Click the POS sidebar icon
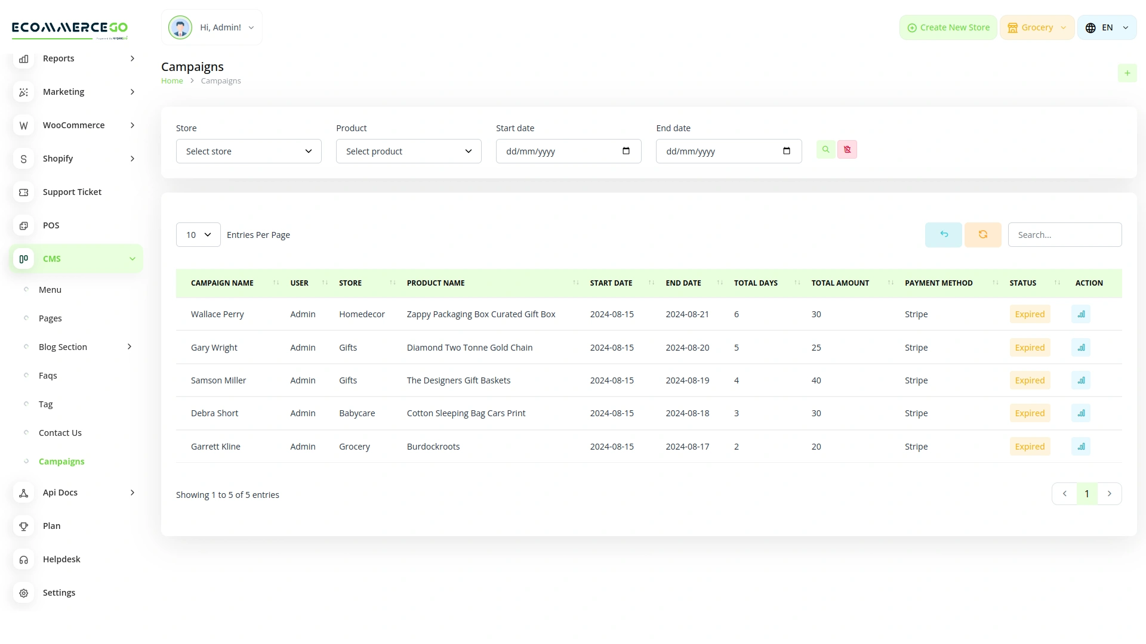This screenshot has height=644, width=1146. point(23,225)
